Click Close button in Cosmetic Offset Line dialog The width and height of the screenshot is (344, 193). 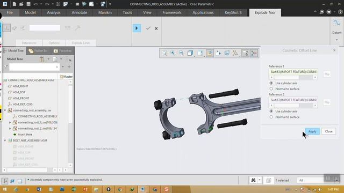[x=328, y=131]
